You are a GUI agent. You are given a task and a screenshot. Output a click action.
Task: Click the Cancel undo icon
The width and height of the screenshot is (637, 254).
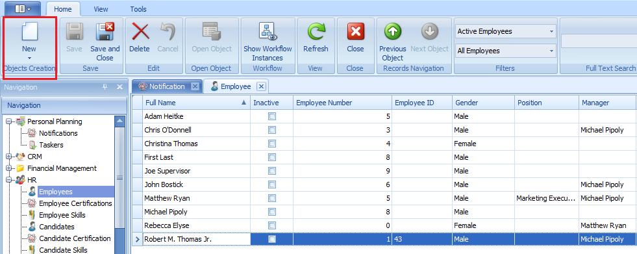(x=168, y=32)
